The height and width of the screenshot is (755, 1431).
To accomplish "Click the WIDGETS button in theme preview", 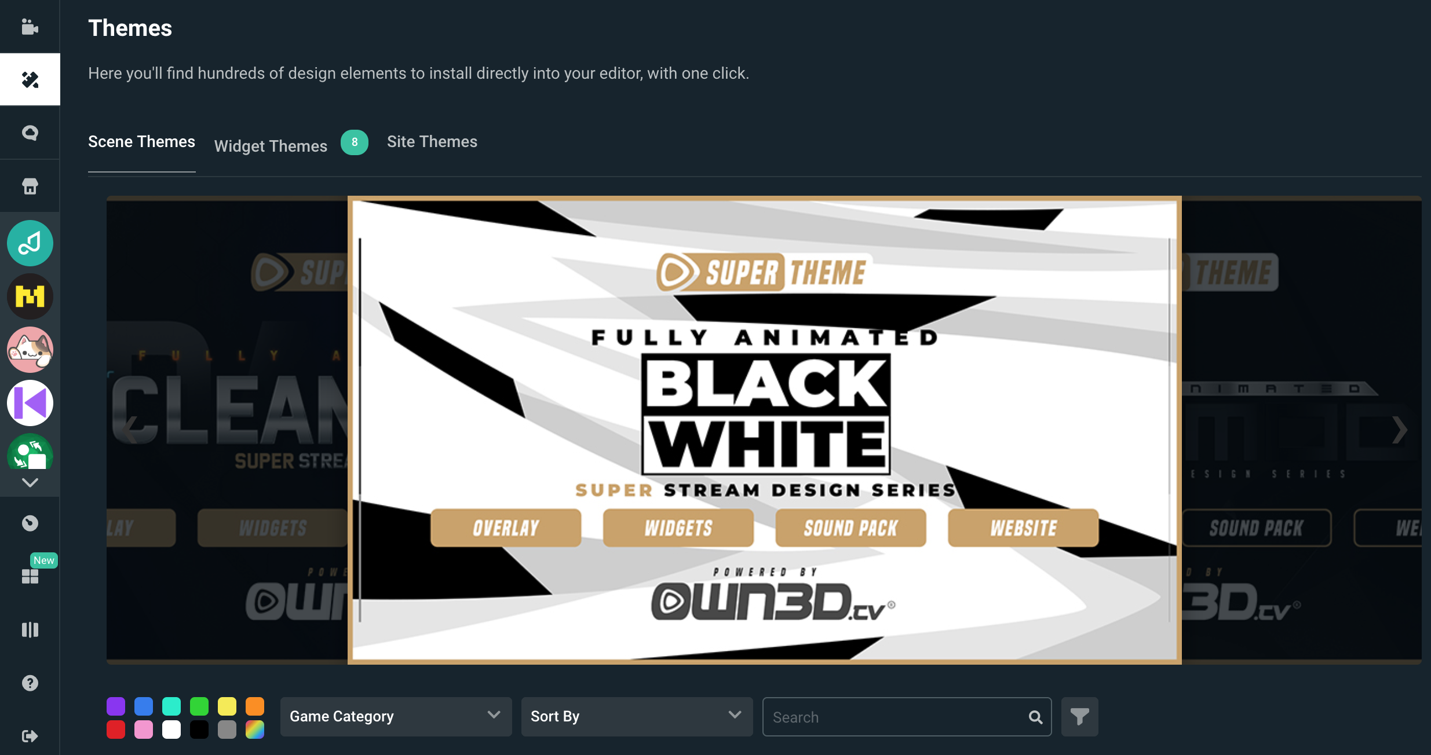I will (x=678, y=527).
